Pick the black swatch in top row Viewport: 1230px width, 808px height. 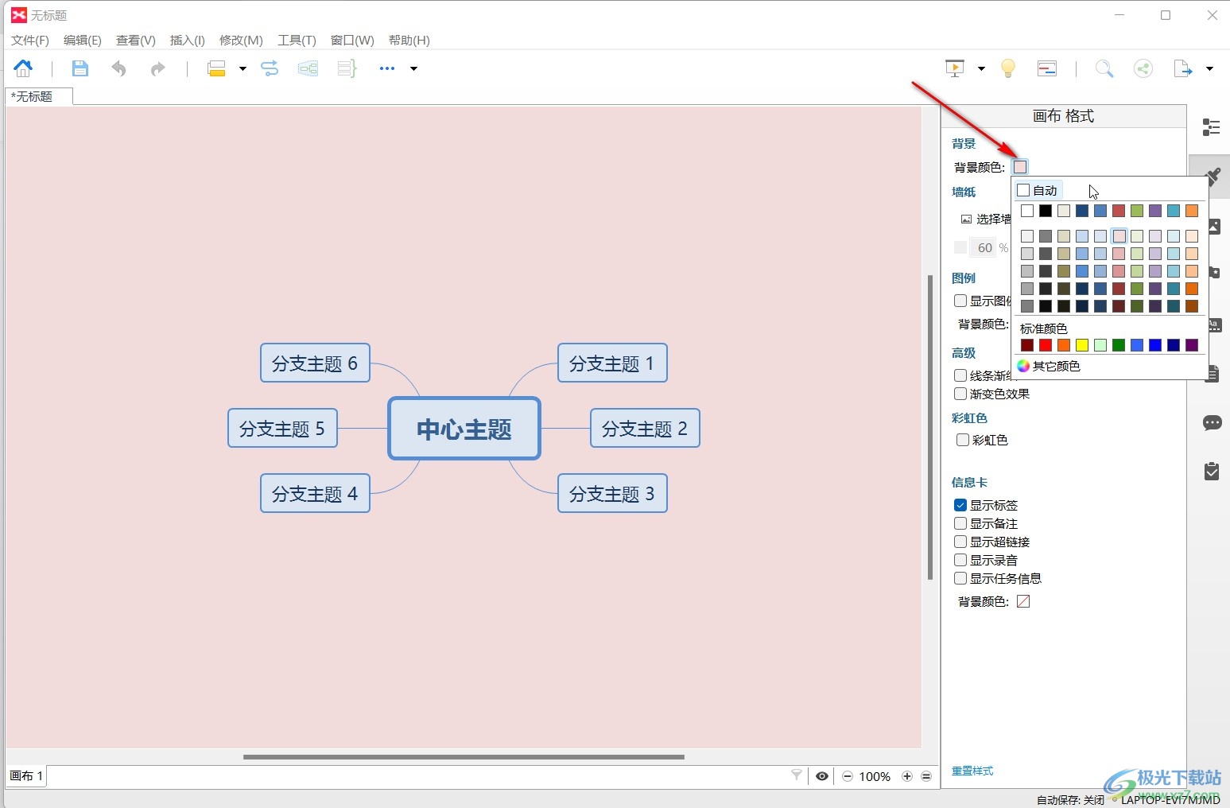[1046, 211]
